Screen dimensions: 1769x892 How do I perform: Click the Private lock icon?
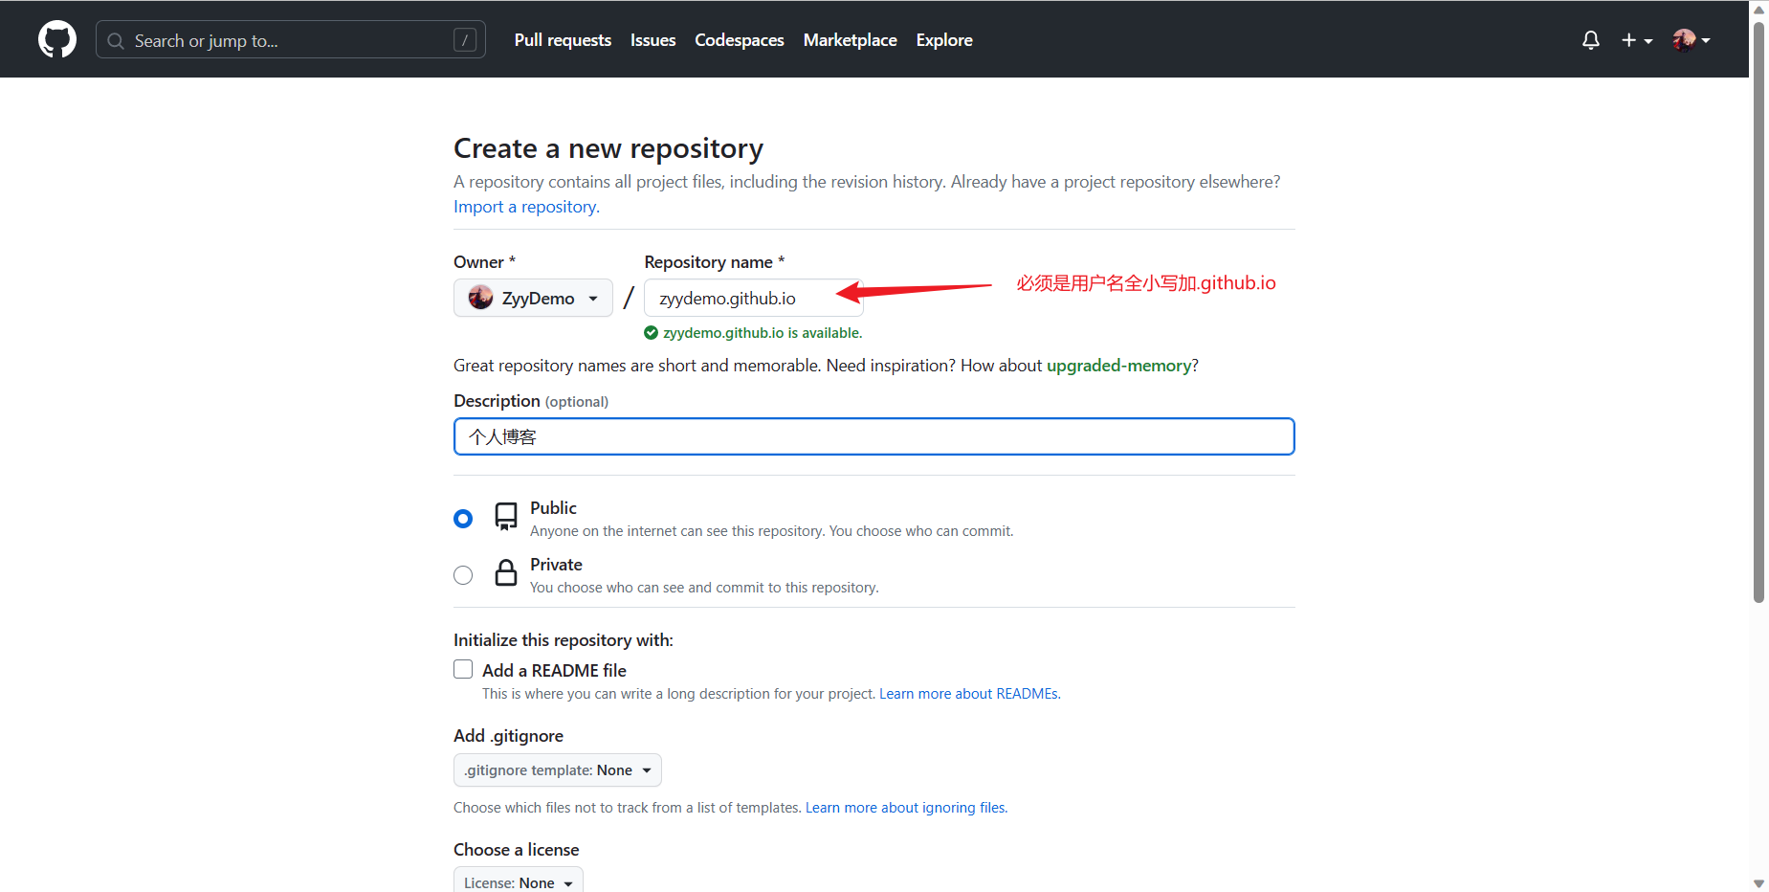[x=506, y=572]
